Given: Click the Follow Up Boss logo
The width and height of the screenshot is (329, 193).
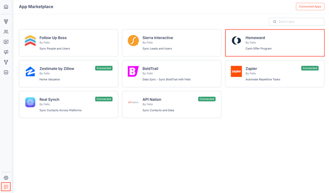Looking at the screenshot, I should (30, 41).
